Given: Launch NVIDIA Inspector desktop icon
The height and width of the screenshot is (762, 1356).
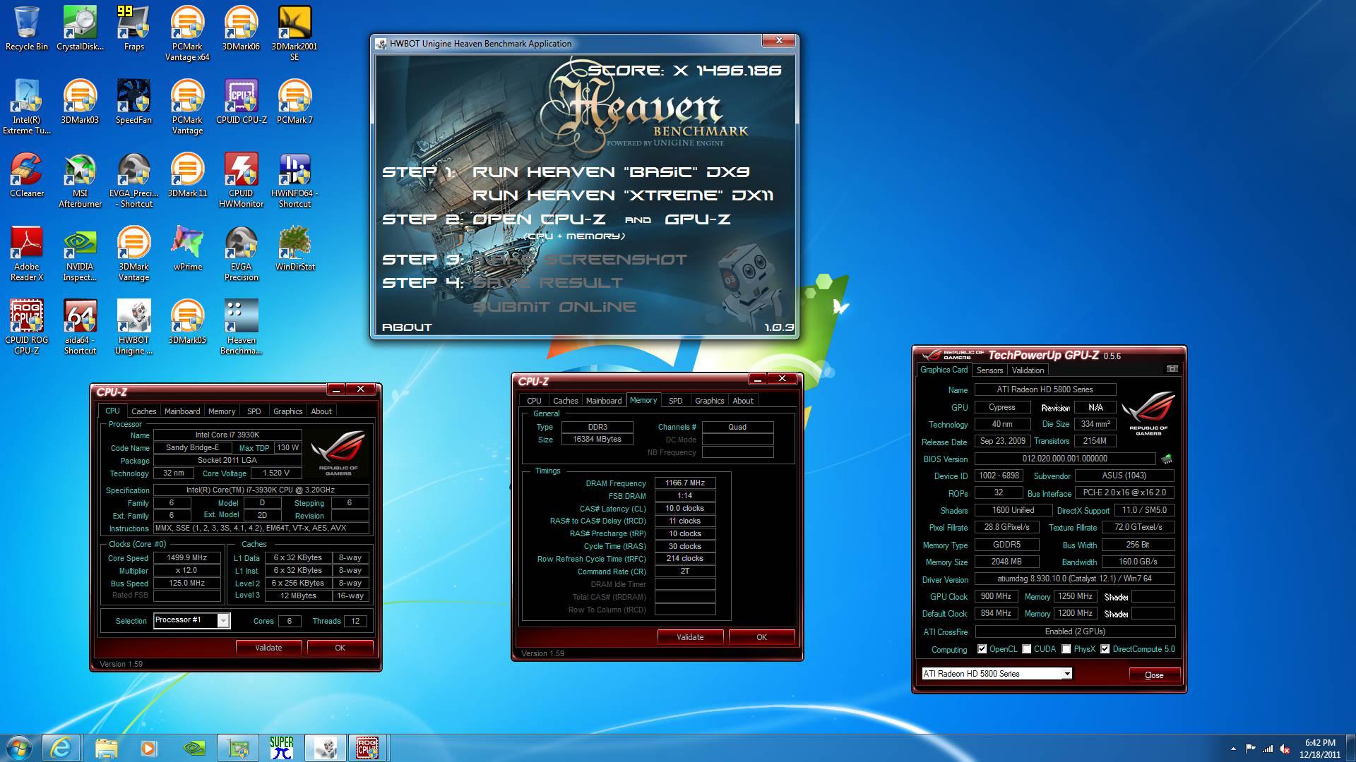Looking at the screenshot, I should 80,253.
